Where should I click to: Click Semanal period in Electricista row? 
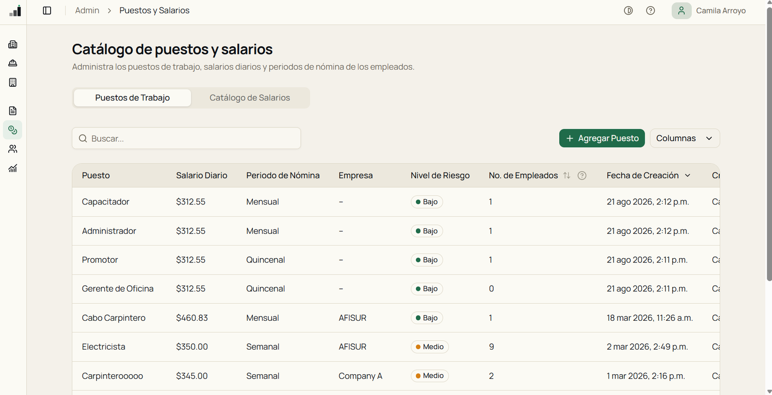click(x=263, y=347)
